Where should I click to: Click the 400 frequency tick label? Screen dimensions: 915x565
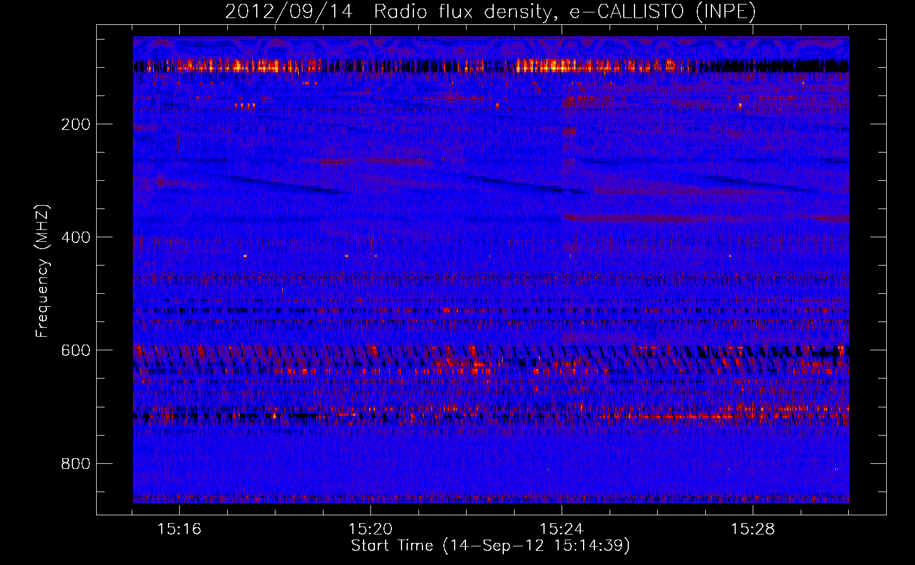click(76, 237)
